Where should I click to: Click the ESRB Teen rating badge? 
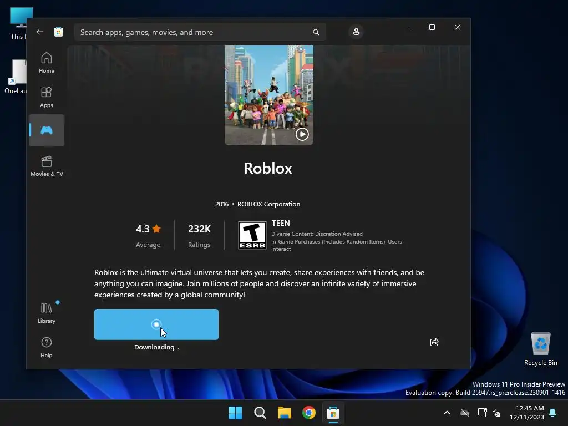click(252, 235)
